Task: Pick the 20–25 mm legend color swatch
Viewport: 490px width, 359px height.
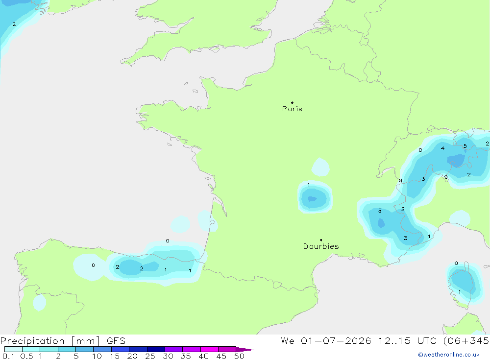Action: click(138, 349)
